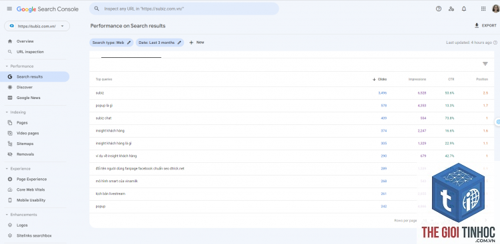Click the Inspect any URL search field
500x244 pixels.
184,9
